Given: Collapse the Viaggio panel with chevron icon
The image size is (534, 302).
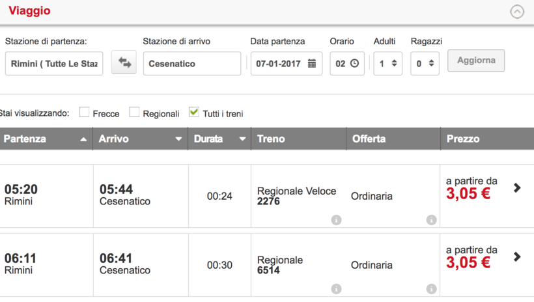Looking at the screenshot, I should coord(516,11).
